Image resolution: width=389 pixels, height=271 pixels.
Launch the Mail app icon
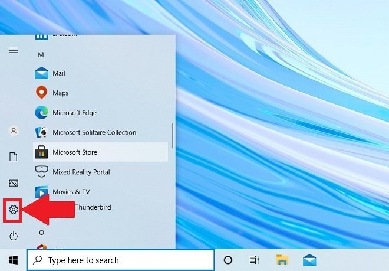(41, 73)
